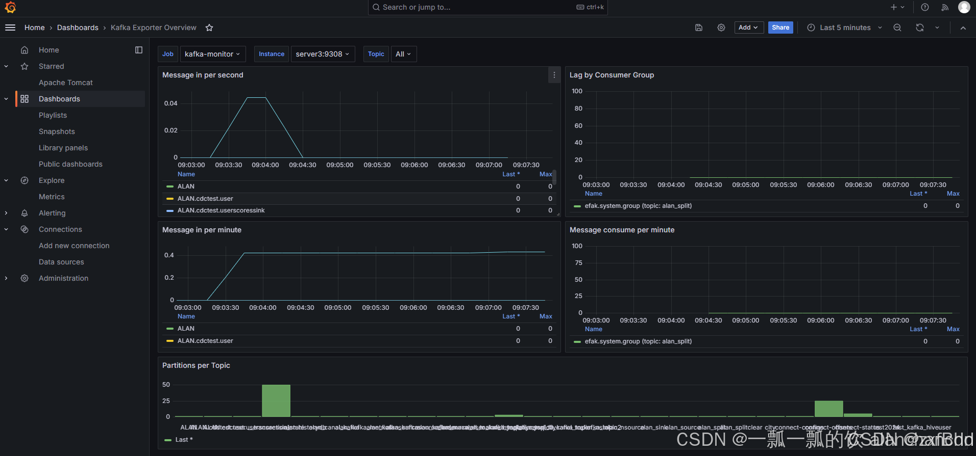Toggle ALAN.cdctest.user series in per-minute legend
976x456 pixels.
pyautogui.click(x=205, y=341)
